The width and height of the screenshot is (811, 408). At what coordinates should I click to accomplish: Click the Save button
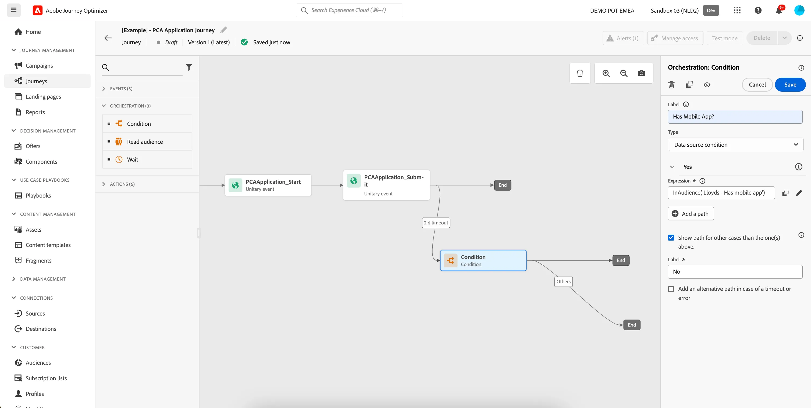pos(790,85)
